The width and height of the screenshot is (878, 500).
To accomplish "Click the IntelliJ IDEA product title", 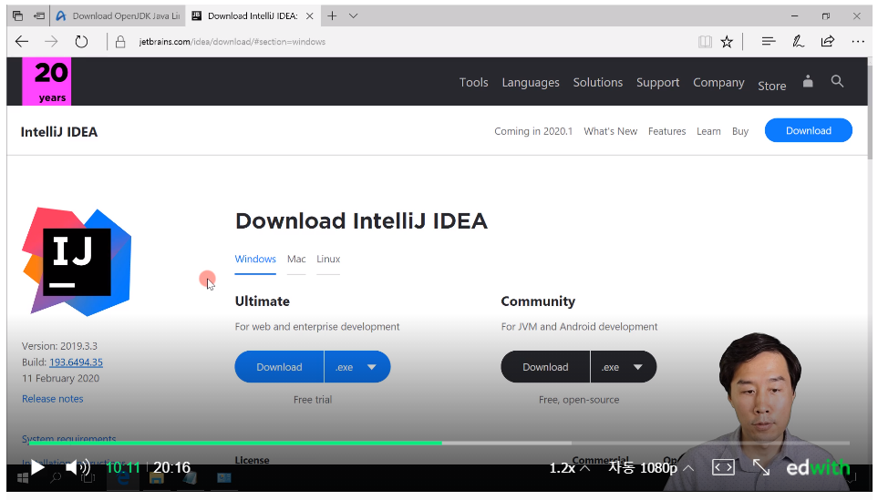I will tap(59, 131).
